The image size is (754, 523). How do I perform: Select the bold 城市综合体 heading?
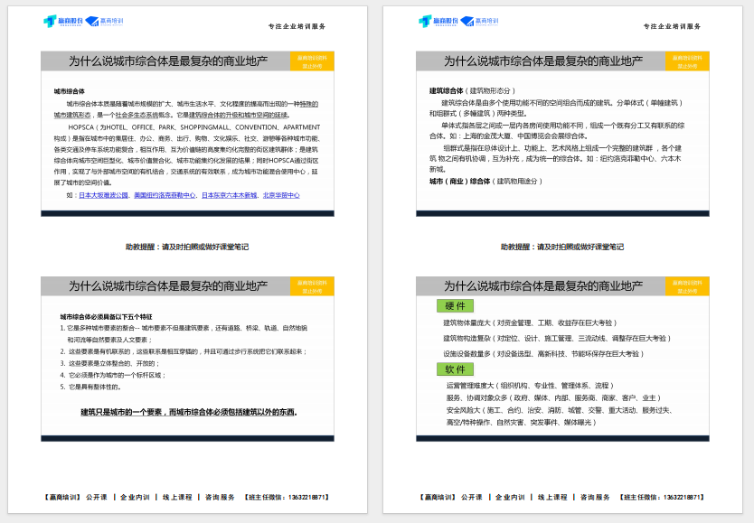tap(70, 91)
